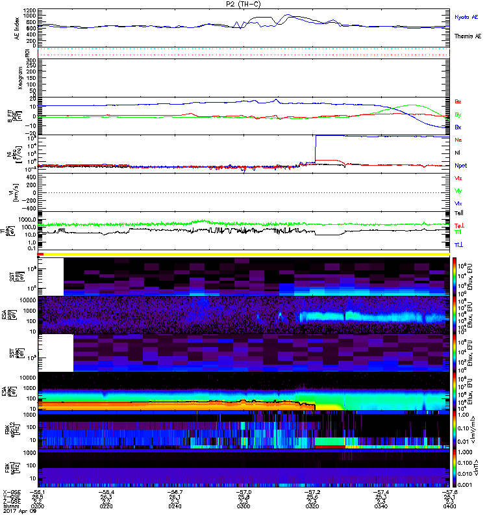The width and height of the screenshot is (487, 520).
Task: Click the "<|mV/m|>" color bar unit label
Action: (x=475, y=430)
